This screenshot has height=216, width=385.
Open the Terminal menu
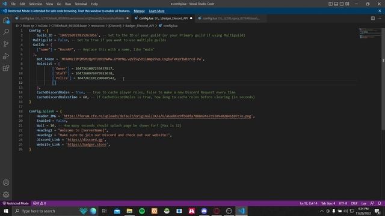pyautogui.click(x=81, y=4)
